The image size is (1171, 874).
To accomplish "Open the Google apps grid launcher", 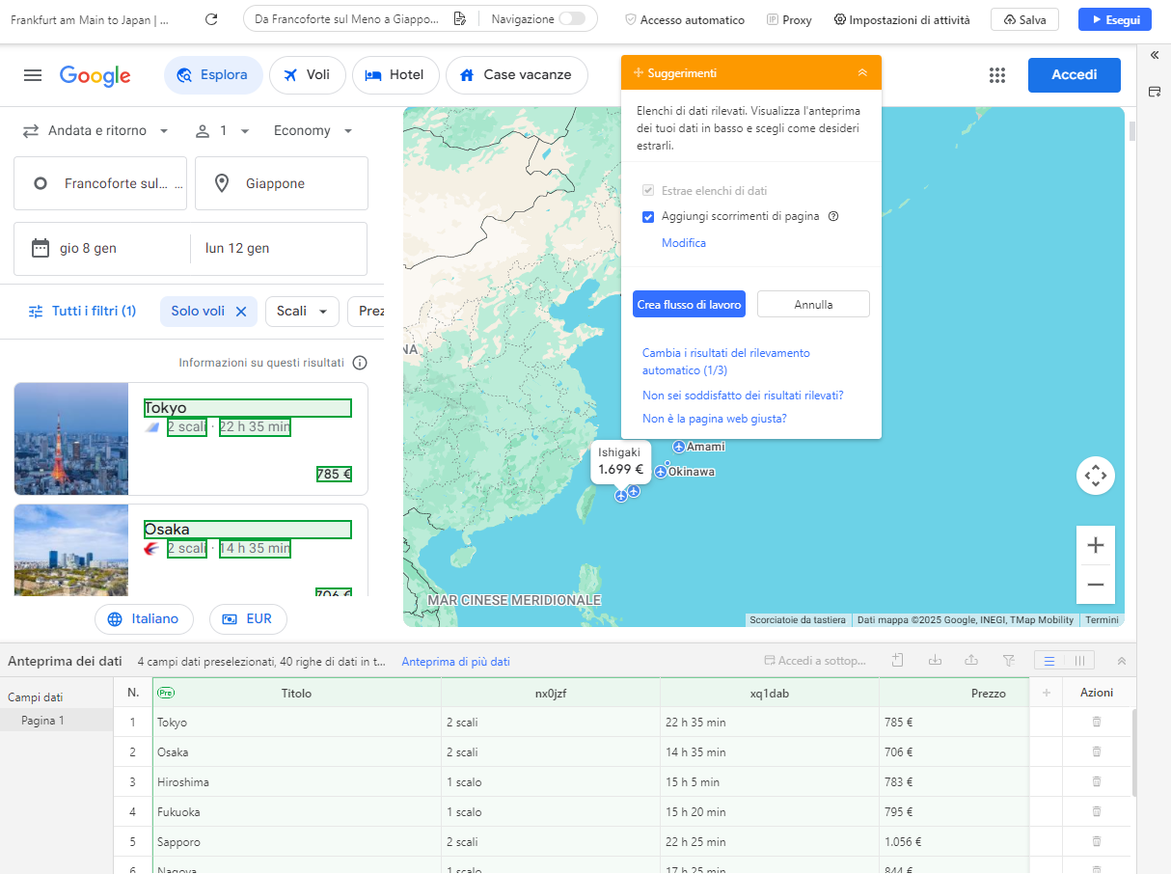I will [997, 75].
